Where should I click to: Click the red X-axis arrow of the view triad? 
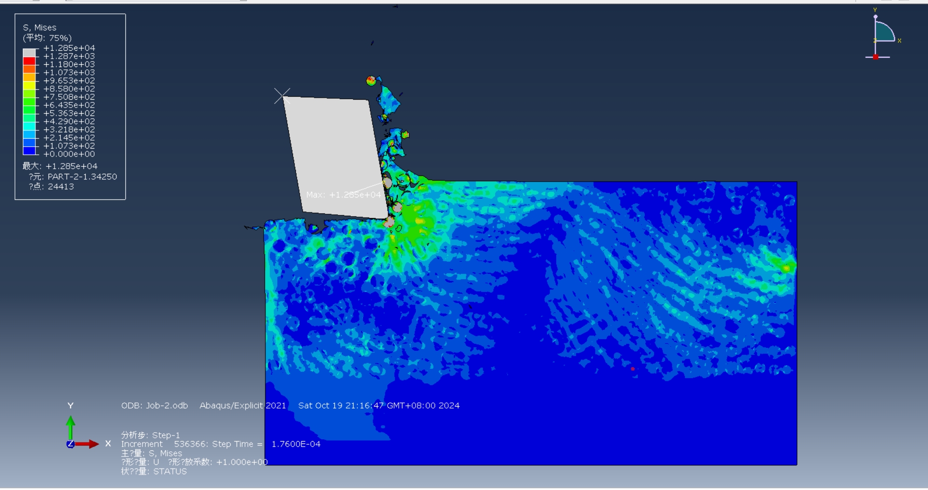click(87, 444)
